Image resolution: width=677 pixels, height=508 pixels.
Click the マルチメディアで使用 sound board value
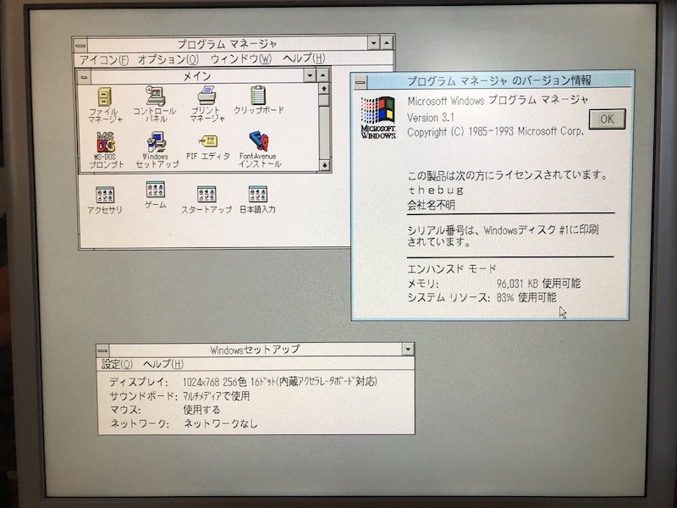[217, 395]
